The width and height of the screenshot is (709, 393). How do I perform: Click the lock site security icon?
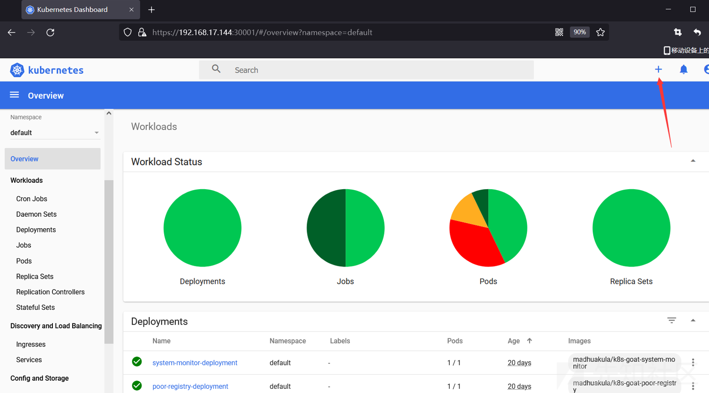(142, 32)
